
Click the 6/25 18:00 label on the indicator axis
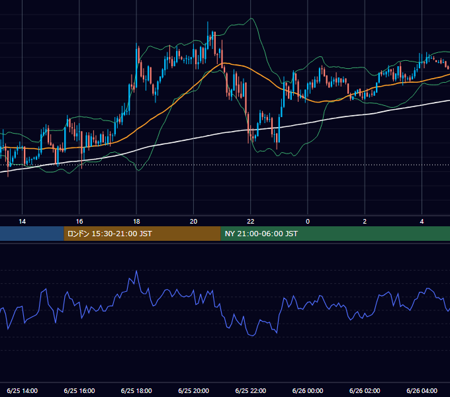(136, 390)
